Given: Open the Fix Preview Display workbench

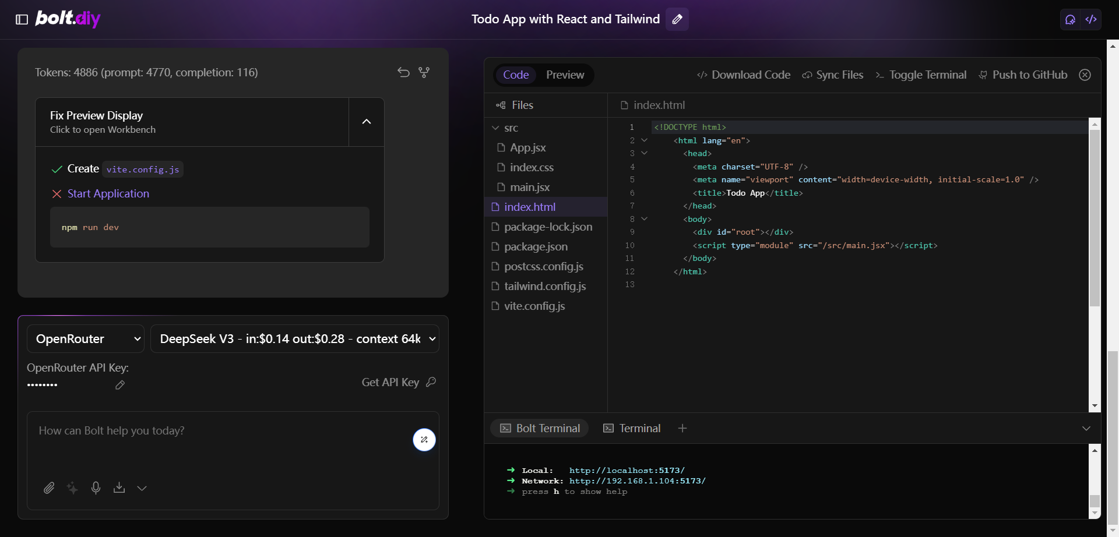Looking at the screenshot, I should 192,122.
